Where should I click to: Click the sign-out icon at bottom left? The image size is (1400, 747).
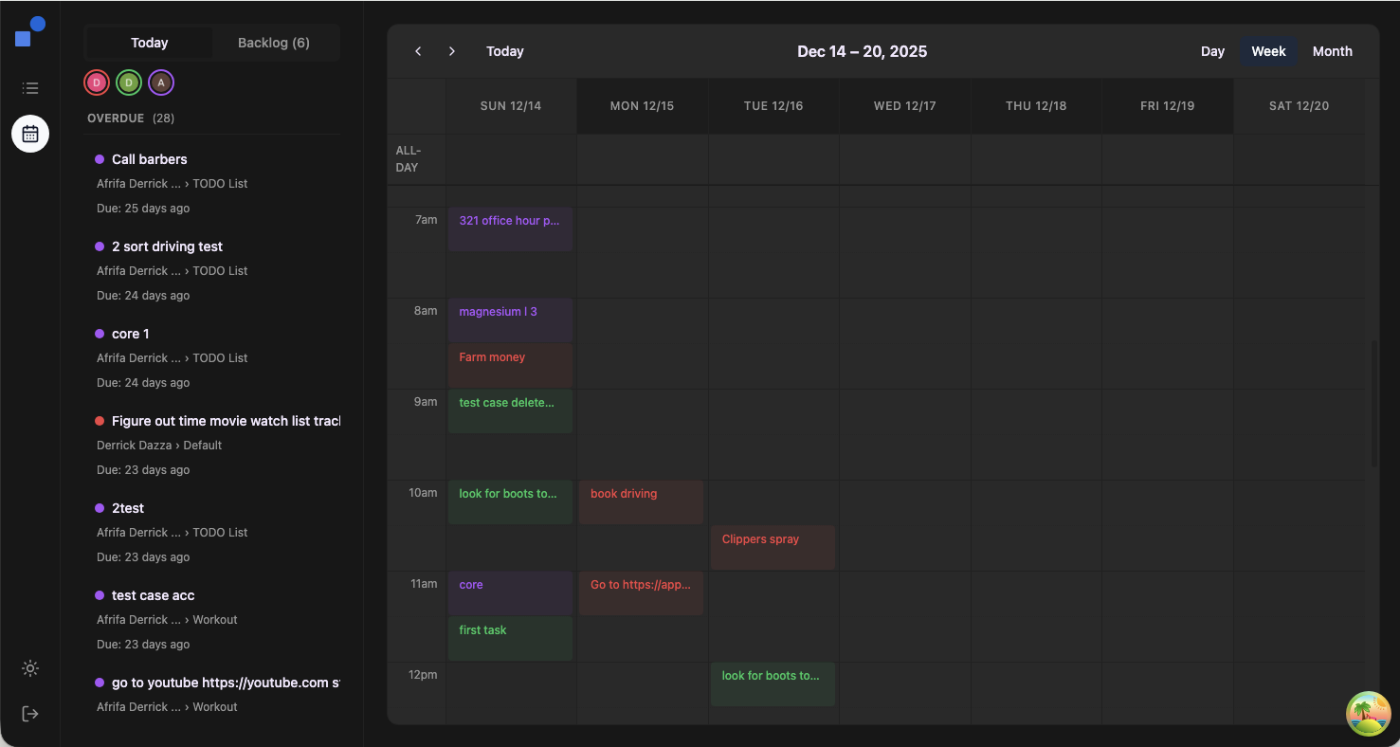pos(29,713)
